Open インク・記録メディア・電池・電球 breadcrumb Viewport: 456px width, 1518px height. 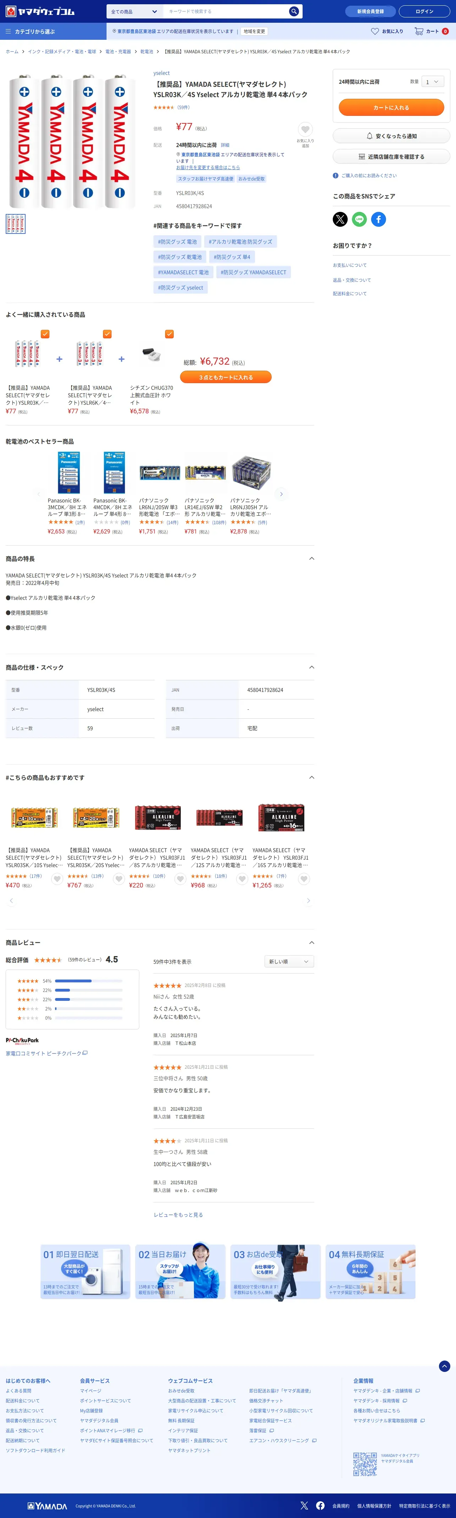[x=62, y=52]
